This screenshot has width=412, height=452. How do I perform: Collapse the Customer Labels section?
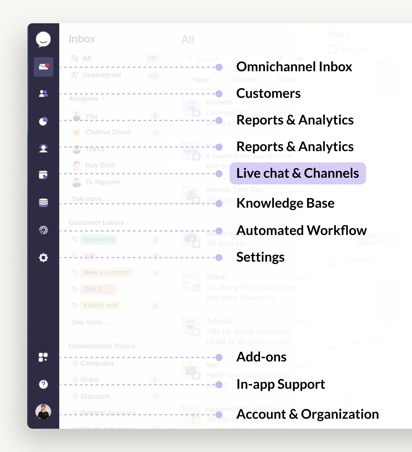(99, 223)
